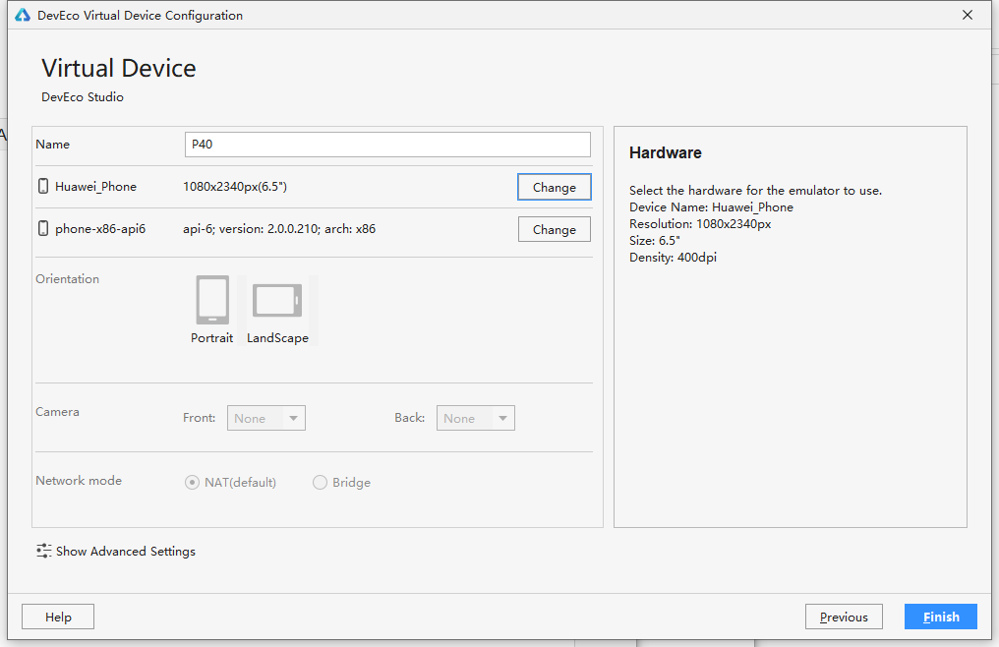Click the Front camera dropdown arrow

pos(293,418)
